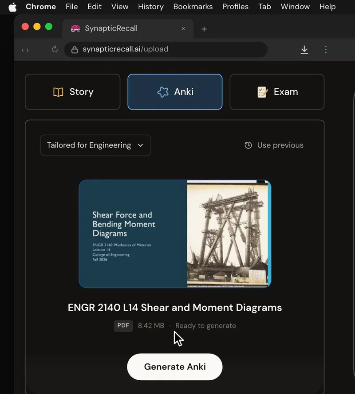355x394 pixels.
Task: Switch to Exam mode
Action: (277, 92)
